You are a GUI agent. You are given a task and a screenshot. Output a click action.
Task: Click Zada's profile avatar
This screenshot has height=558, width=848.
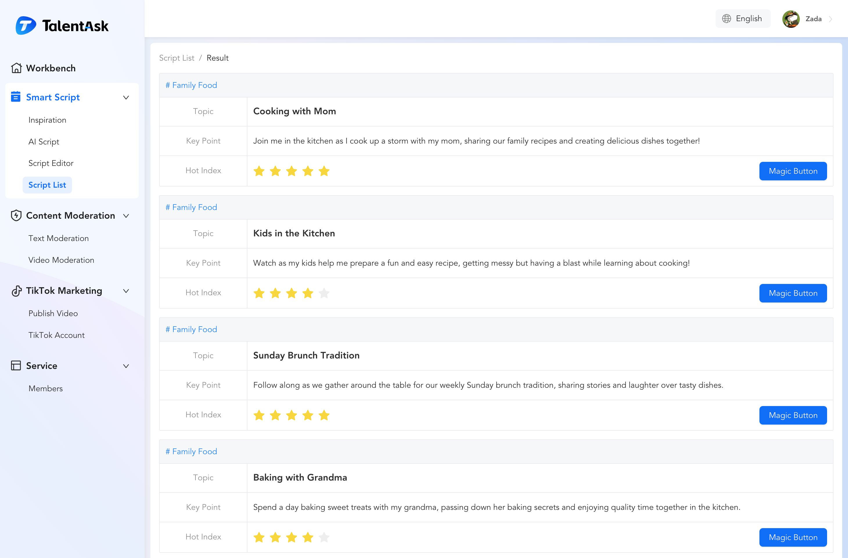(x=790, y=19)
